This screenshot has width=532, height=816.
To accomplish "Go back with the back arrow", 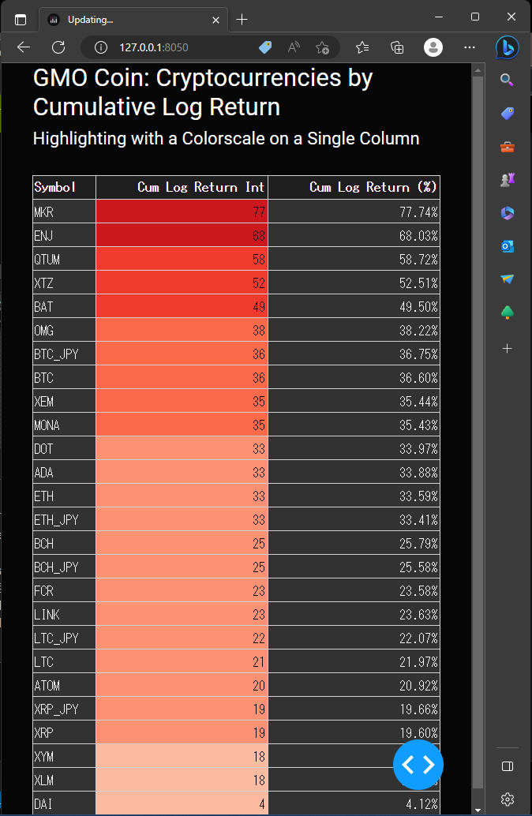I will point(24,47).
